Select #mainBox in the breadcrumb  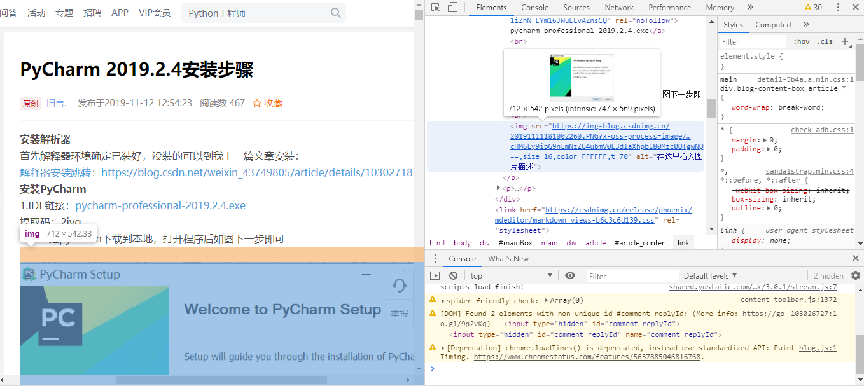(515, 243)
